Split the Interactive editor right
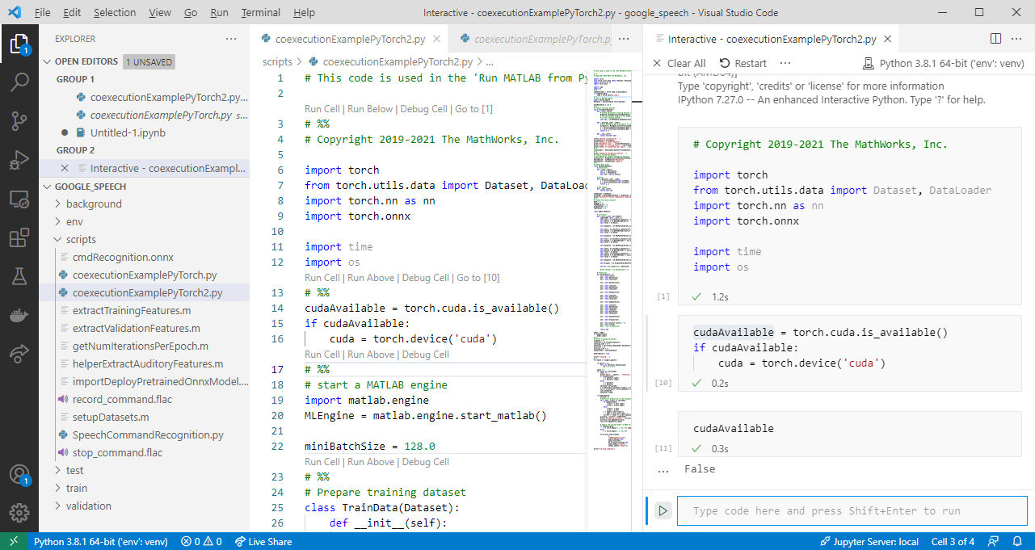Image resolution: width=1035 pixels, height=550 pixels. pos(995,39)
